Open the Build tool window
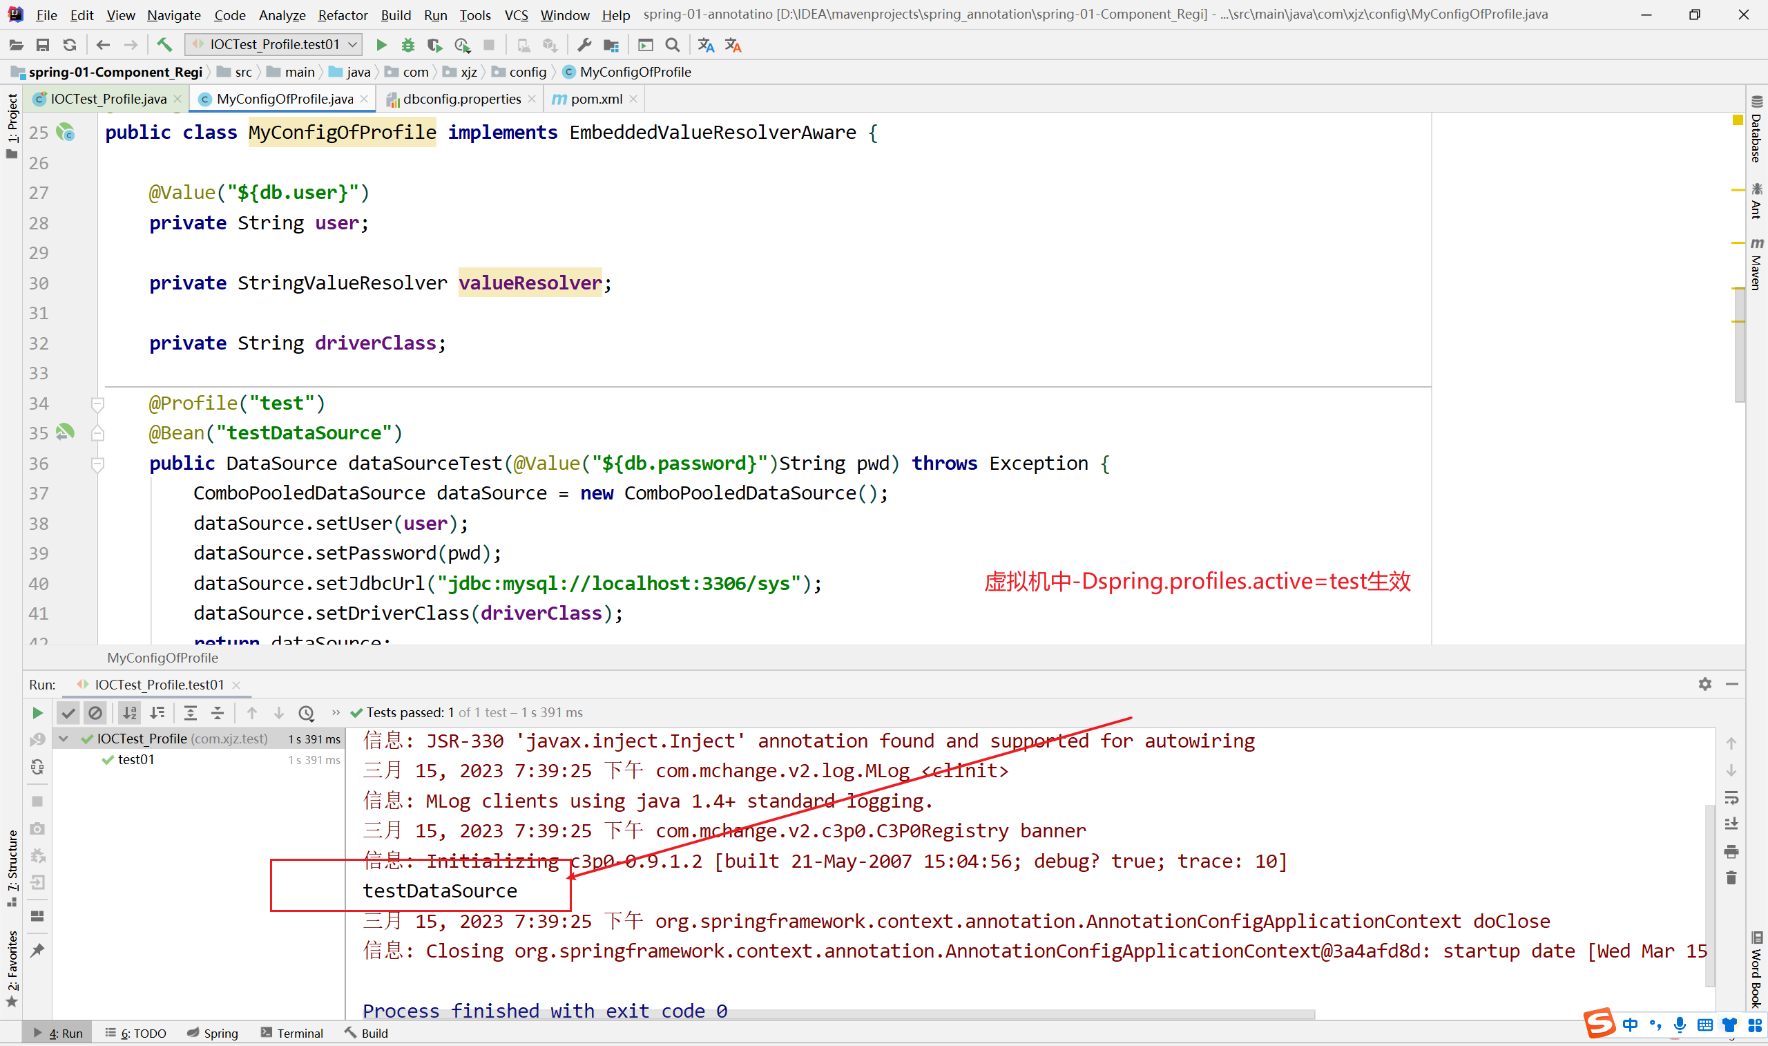The width and height of the screenshot is (1768, 1046). [366, 1033]
